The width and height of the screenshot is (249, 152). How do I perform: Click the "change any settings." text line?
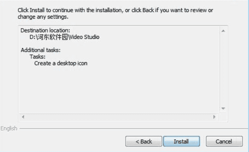43,17
